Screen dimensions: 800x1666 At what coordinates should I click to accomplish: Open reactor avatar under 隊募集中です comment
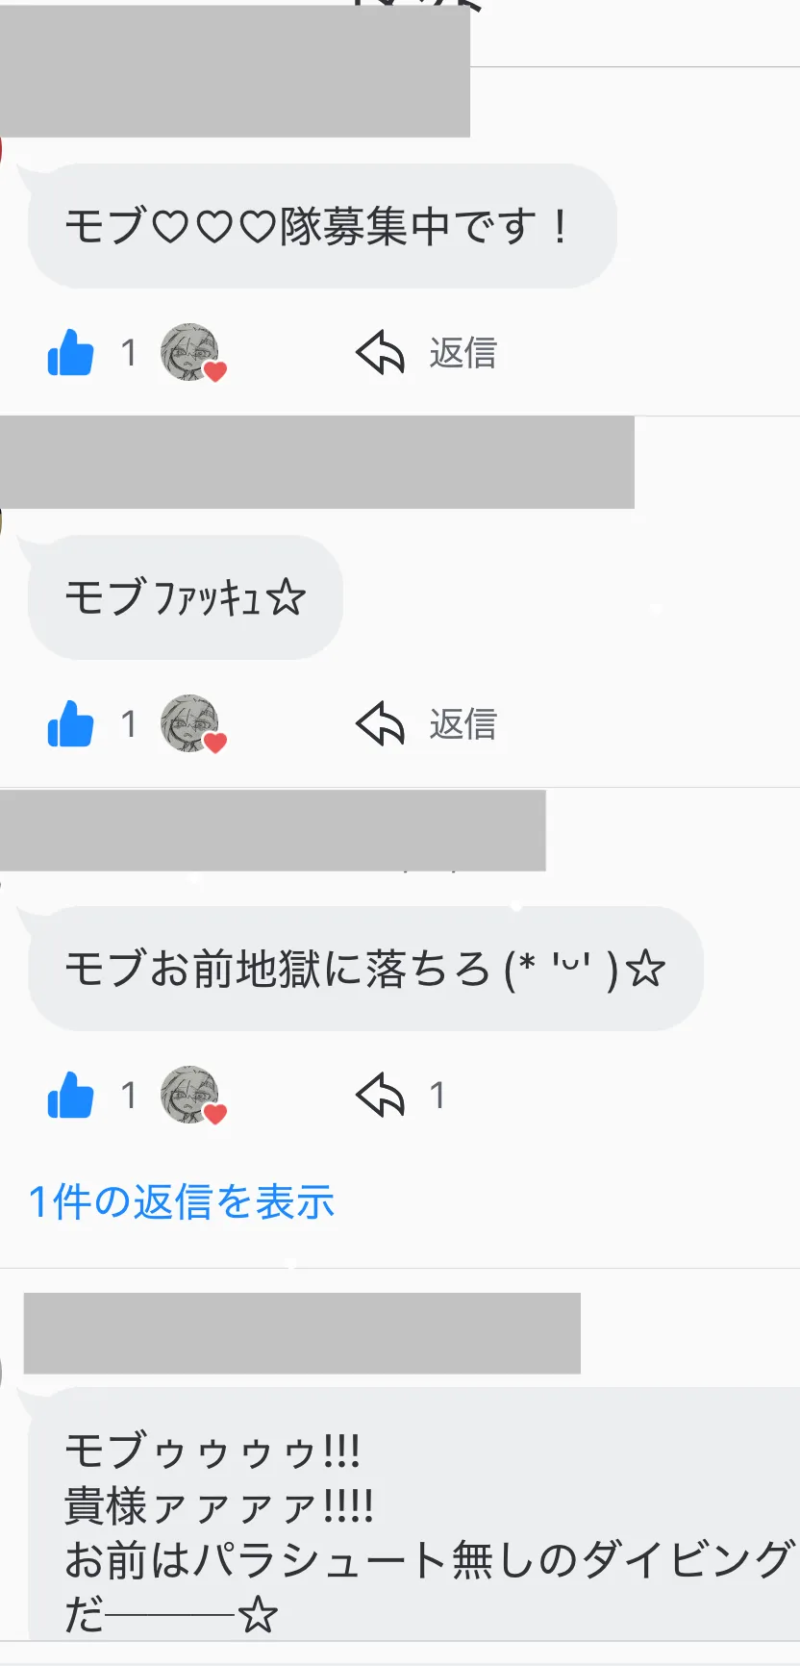192,353
